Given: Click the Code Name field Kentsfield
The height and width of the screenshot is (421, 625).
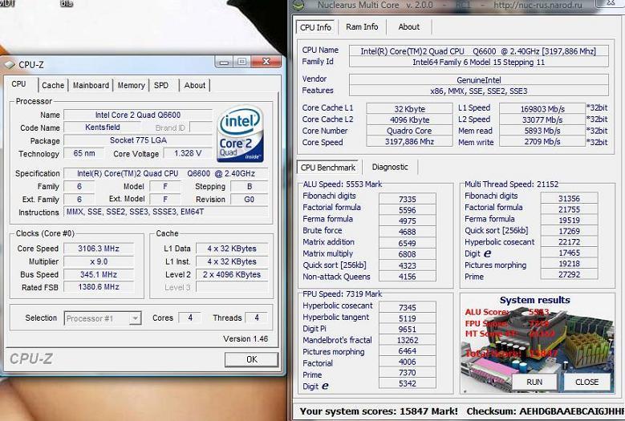Looking at the screenshot, I should 102,128.
